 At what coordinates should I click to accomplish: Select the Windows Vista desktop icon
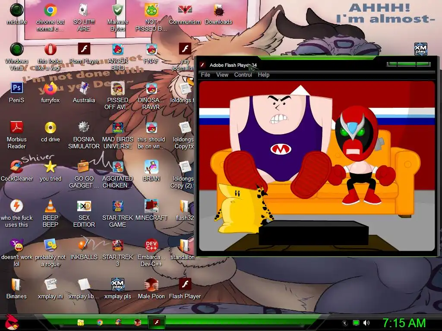pos(17,56)
